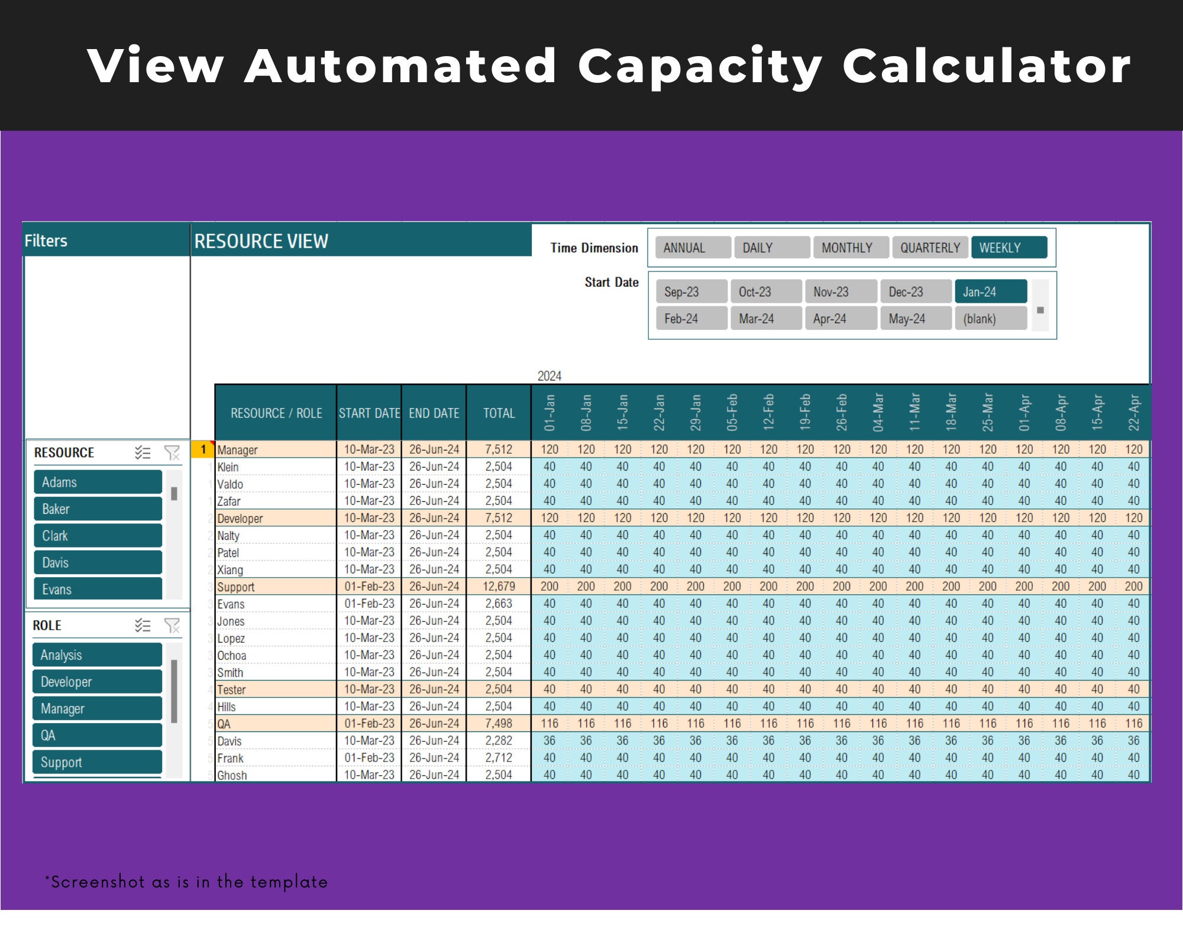Toggle multi-select in ROLE slicer
This screenshot has width=1183, height=946.
[x=143, y=626]
